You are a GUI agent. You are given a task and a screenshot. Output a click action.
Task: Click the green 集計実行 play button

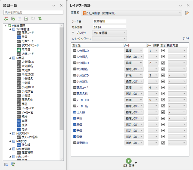(129, 161)
